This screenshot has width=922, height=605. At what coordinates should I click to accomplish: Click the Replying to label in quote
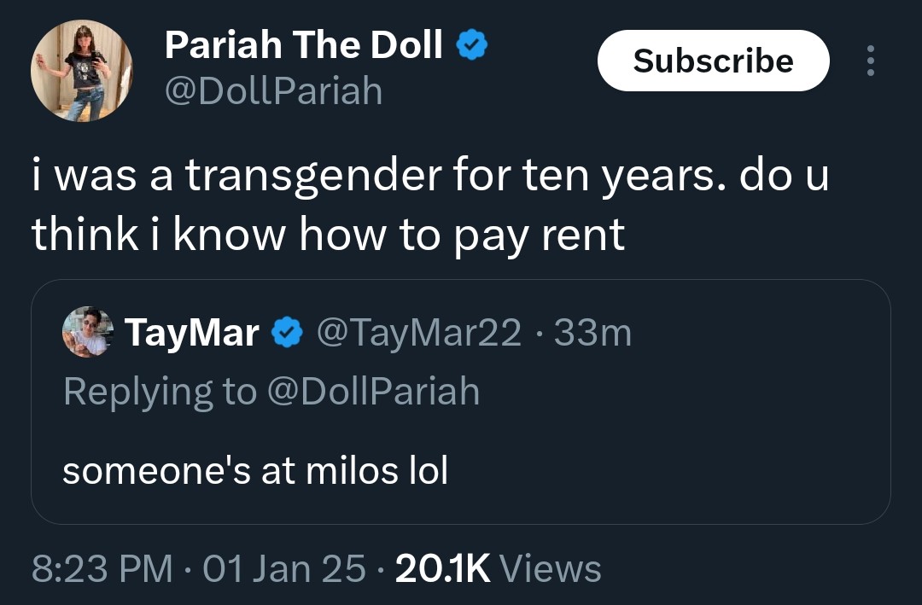click(x=160, y=392)
